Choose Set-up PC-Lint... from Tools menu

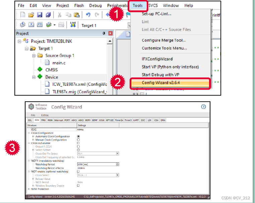pyautogui.click(x=156, y=14)
